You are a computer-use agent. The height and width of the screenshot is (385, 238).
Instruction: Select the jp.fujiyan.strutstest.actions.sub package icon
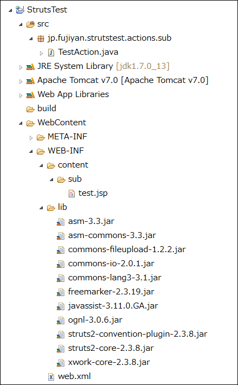(x=41, y=39)
